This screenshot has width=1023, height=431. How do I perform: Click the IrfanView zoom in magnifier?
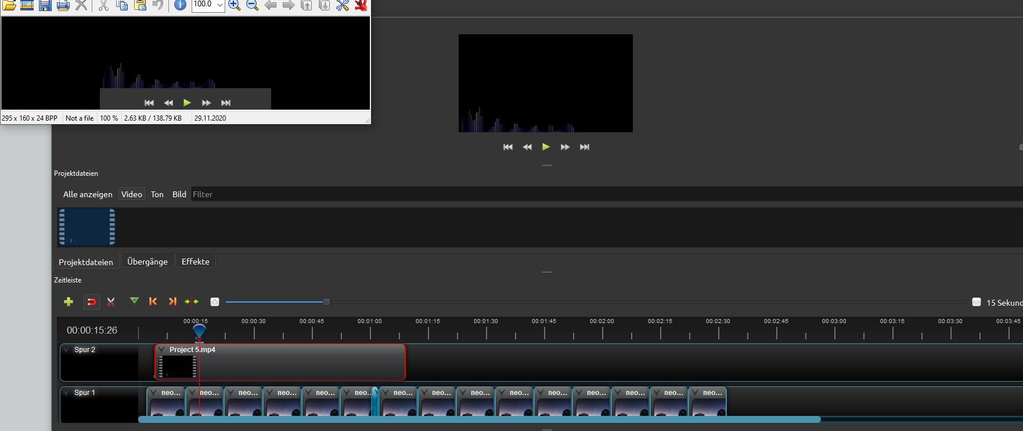tap(234, 5)
